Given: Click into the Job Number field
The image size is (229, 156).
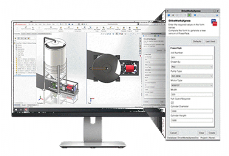Looking at the screenshot, I should click(x=192, y=57).
